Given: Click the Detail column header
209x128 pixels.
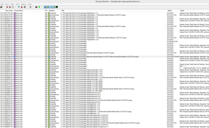Looking at the screenshot, I should click(x=182, y=11).
